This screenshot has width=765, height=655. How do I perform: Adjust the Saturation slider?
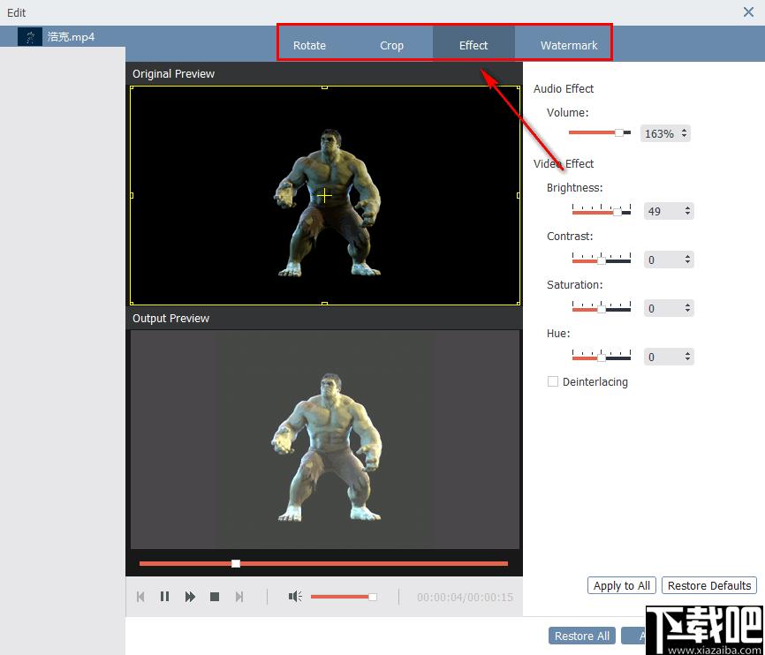tap(601, 308)
